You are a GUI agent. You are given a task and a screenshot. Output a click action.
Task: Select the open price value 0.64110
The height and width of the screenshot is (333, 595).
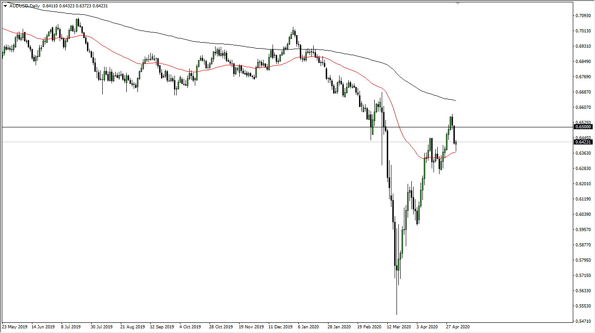[50, 6]
